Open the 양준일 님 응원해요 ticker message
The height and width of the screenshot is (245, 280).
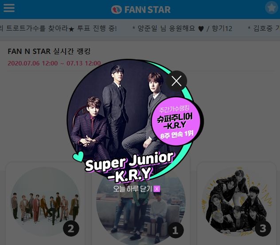(x=183, y=28)
